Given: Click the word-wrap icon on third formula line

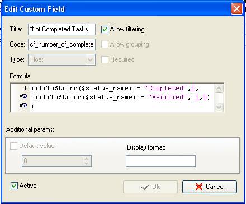Looking at the screenshot, I should [23, 106].
